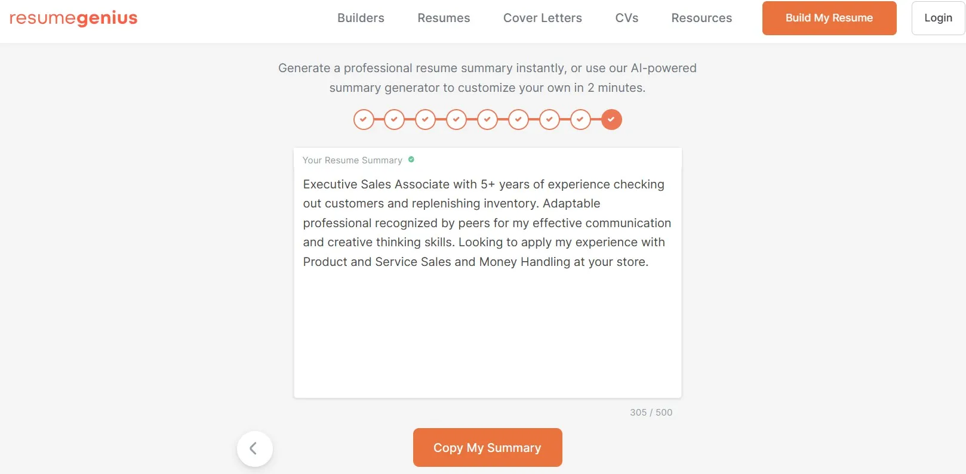Click the 305 / 500 character counter

[651, 412]
